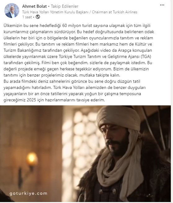Screen dimensions: 173x203
Task: Click the 'mutlaka takipte kalın' sentence
Action: coord(100,75)
